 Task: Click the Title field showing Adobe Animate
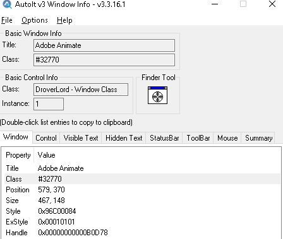104,45
